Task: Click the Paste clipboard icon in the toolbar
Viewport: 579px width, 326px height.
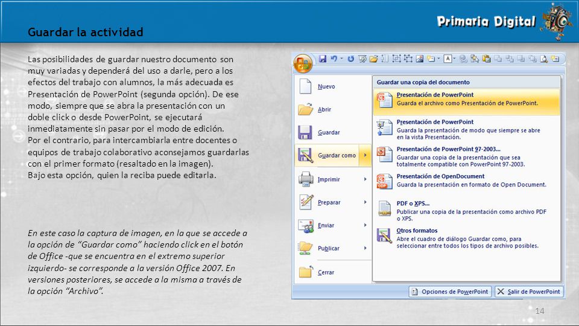Action: [487, 59]
